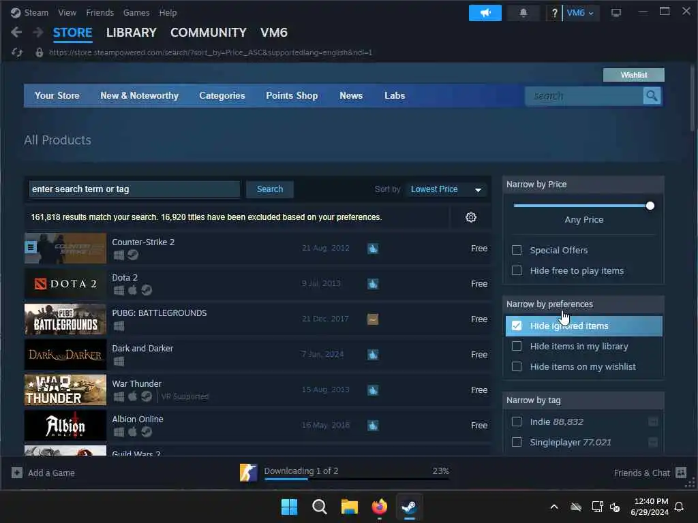Open File Explorer from the taskbar

click(350, 507)
